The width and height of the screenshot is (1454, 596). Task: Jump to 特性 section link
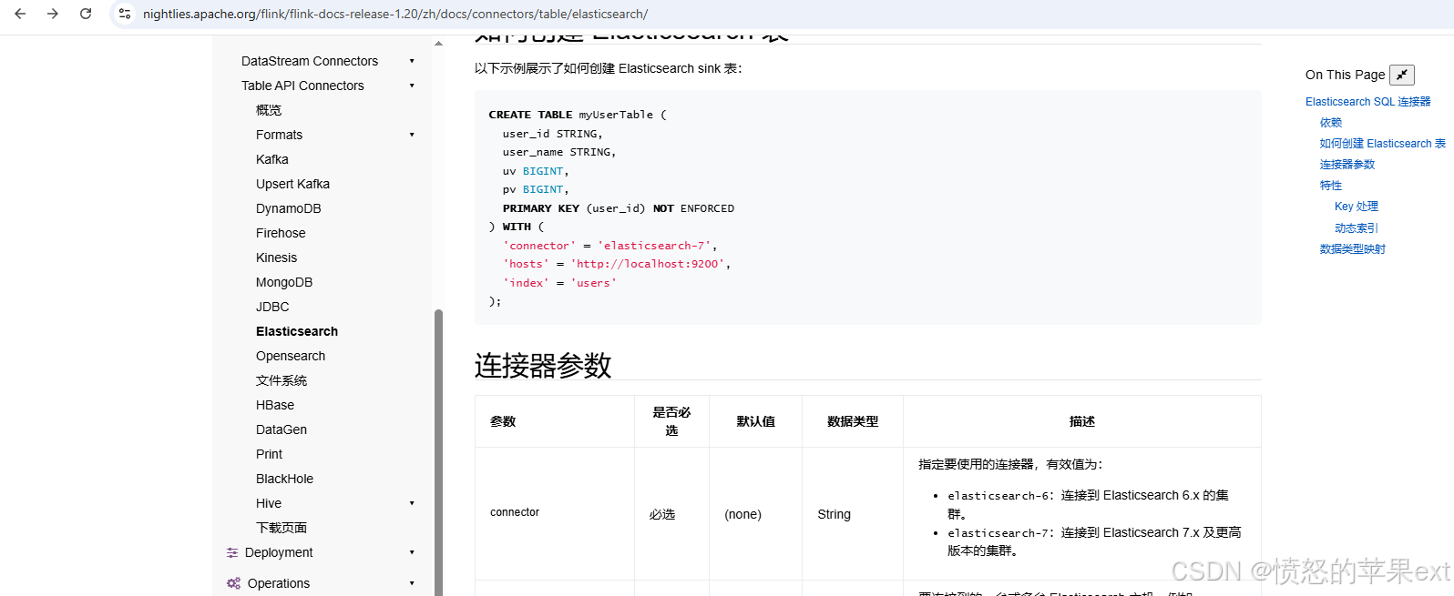click(x=1331, y=186)
